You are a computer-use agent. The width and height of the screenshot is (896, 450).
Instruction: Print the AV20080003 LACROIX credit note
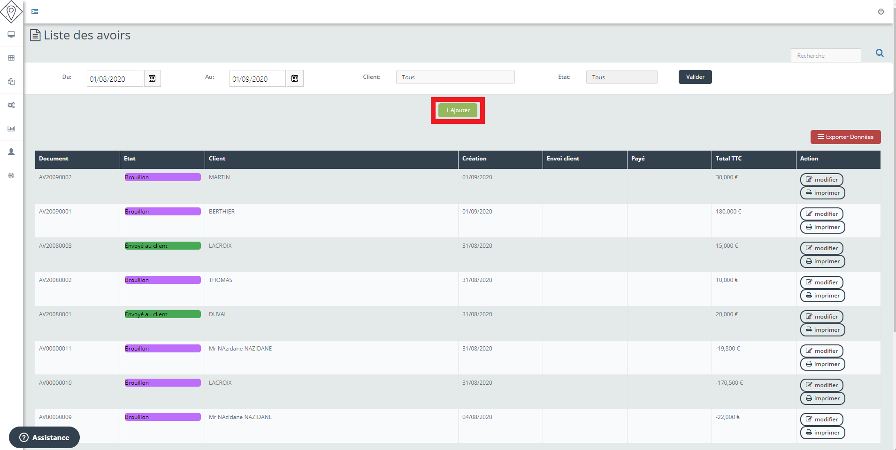[x=822, y=261]
